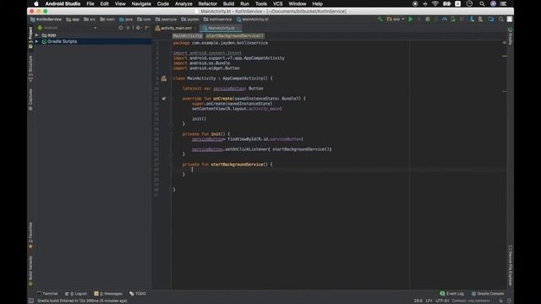Open the TODO tool window

138,294
